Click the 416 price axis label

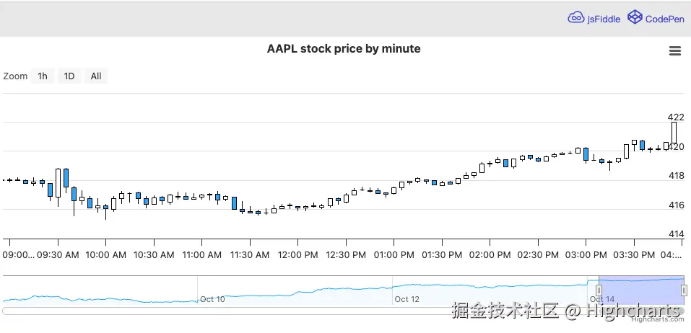pos(676,205)
